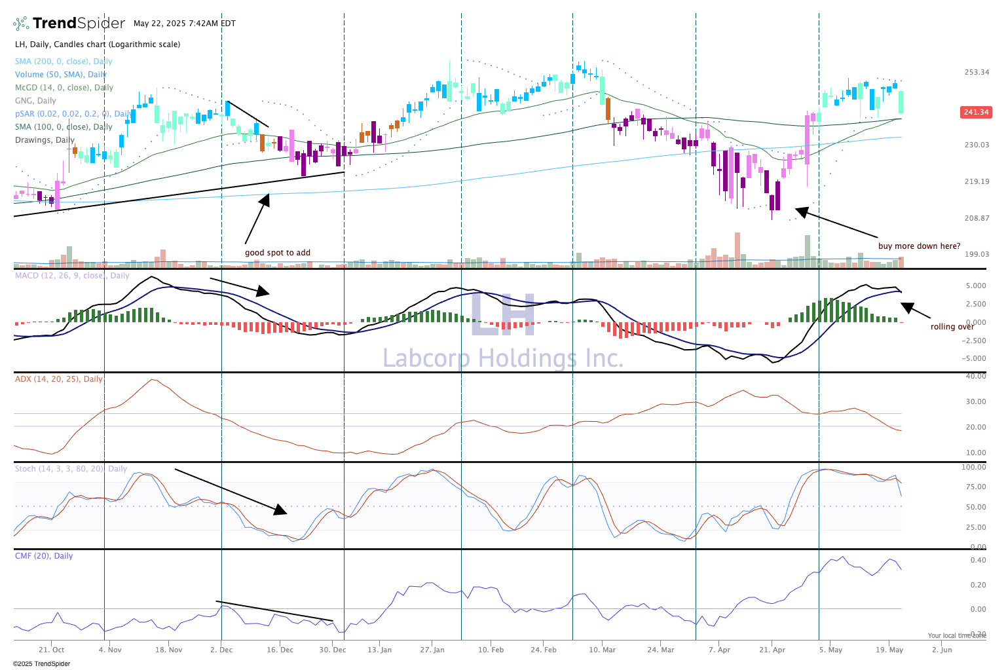
Task: Click the downward arrow drawn on the MACD panel
Action: pyautogui.click(x=263, y=292)
